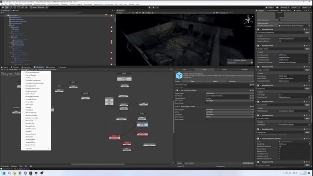Open the Layers dropdown in top toolbar

click(x=295, y=7)
